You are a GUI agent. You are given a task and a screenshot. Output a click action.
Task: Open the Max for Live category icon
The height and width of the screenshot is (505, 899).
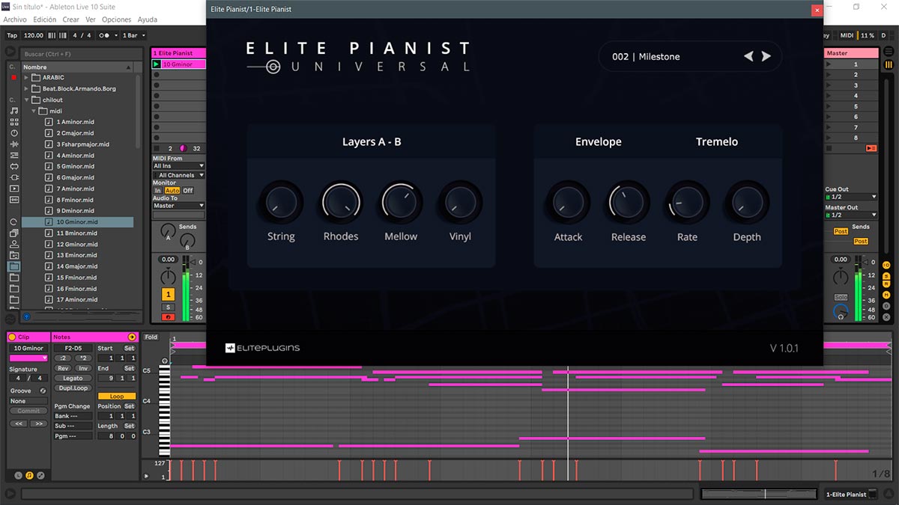13,166
